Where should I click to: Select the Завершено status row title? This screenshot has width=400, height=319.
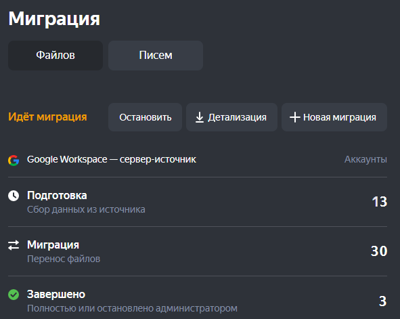[x=56, y=294]
